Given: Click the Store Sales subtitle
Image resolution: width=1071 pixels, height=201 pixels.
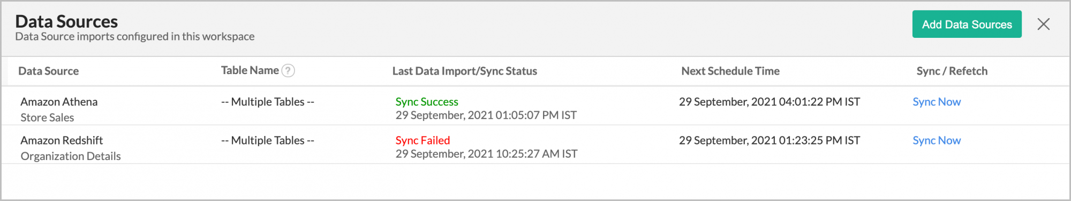Looking at the screenshot, I should 47,117.
